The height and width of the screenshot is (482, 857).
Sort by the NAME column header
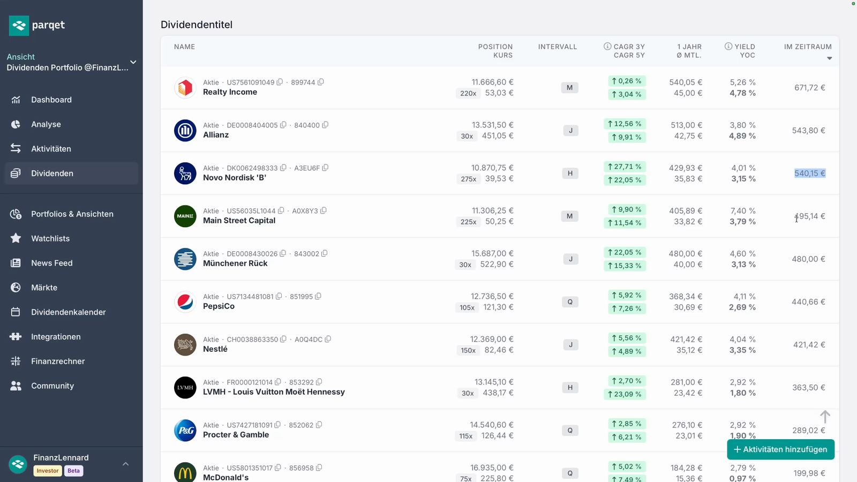coord(184,47)
